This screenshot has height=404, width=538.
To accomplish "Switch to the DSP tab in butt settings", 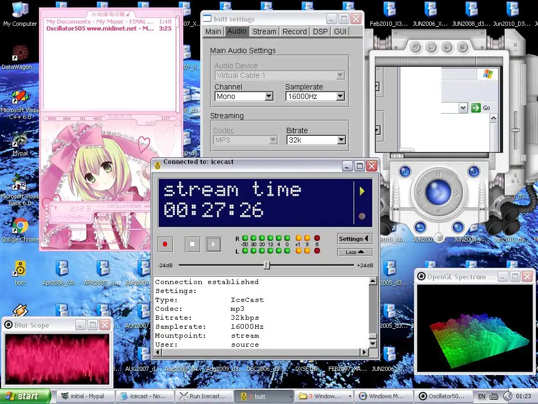I will pyautogui.click(x=320, y=32).
